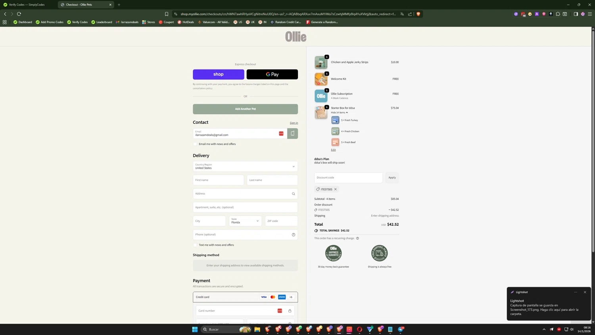Image resolution: width=595 pixels, height=335 pixels.
Task: Open Leaderboard bookmark
Action: point(102,22)
